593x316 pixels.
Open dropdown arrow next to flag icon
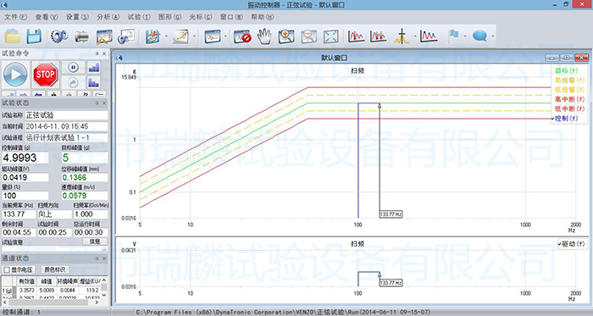(x=465, y=36)
